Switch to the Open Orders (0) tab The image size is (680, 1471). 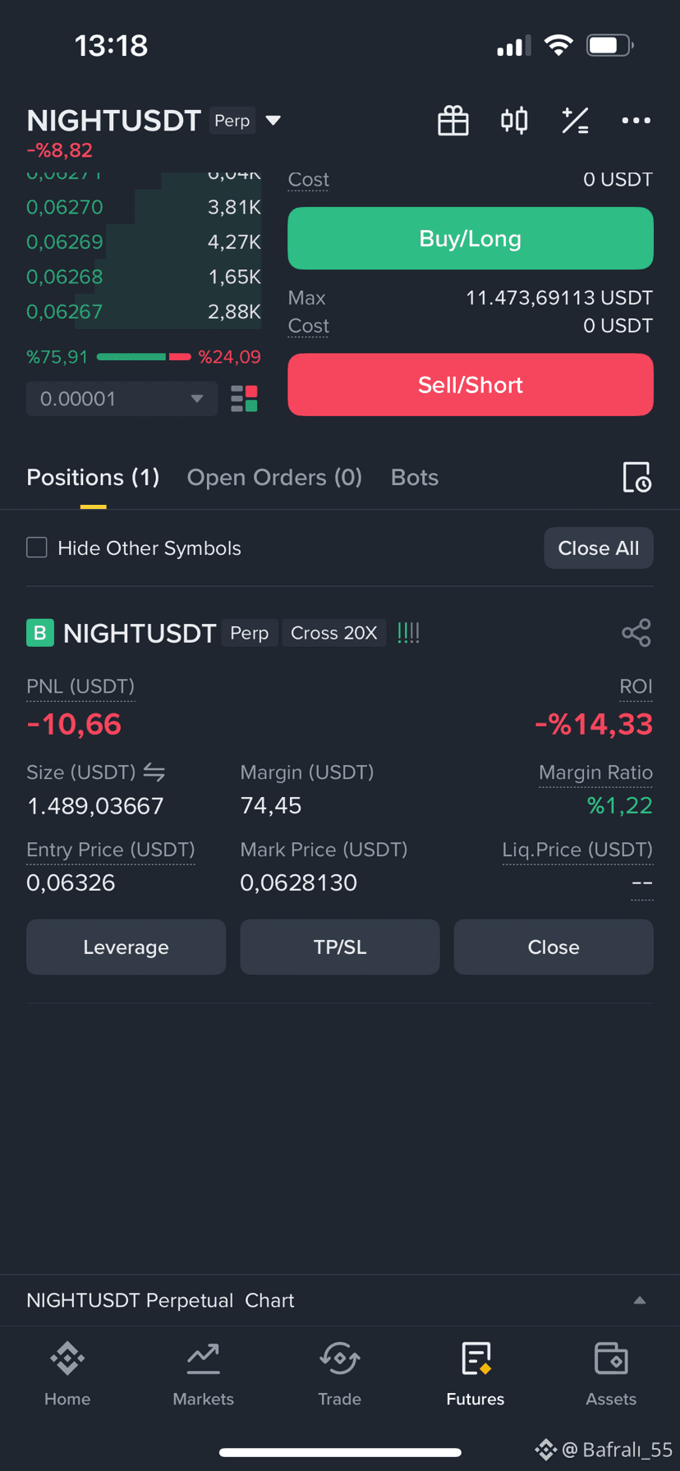pos(274,477)
